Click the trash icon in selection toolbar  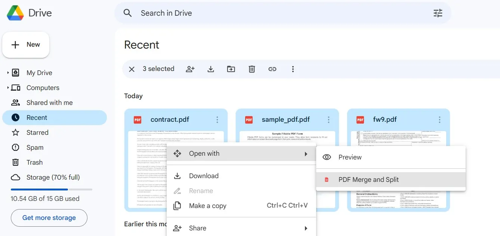click(252, 69)
